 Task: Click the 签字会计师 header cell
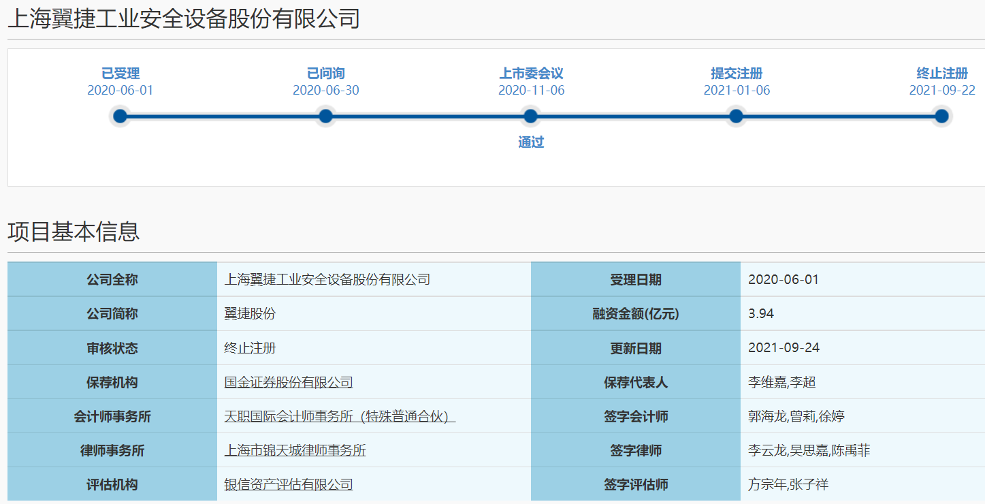[636, 416]
